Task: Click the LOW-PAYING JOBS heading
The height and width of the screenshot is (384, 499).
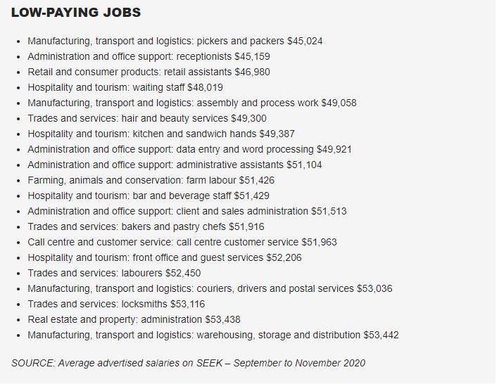Action: pyautogui.click(x=76, y=13)
